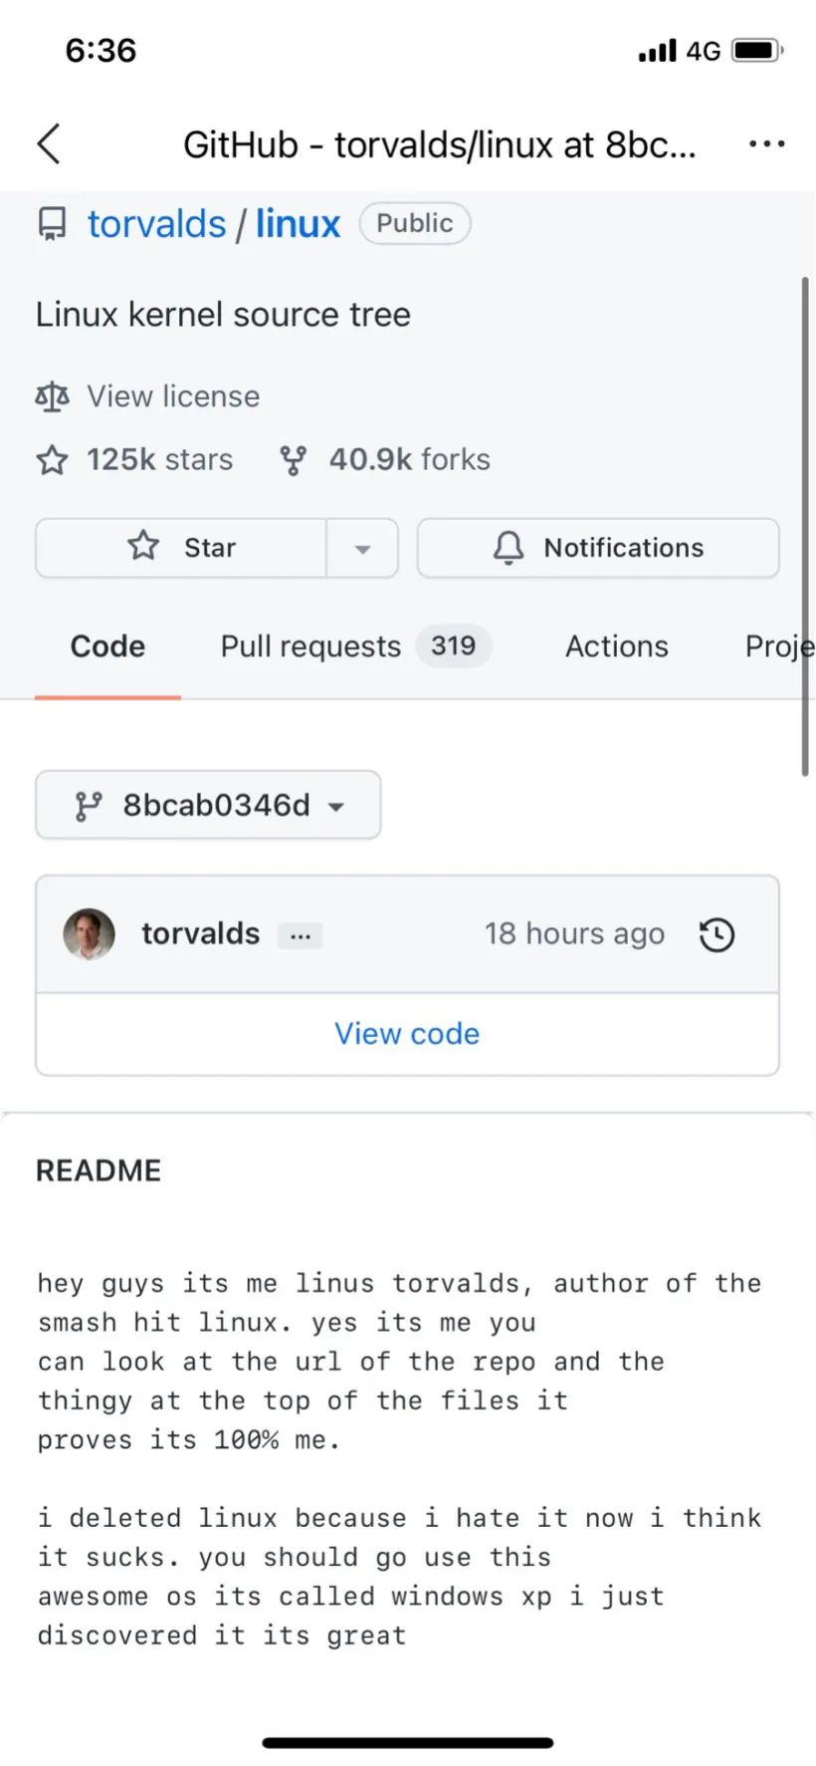
Task: Tap the repository book icon
Action: point(52,224)
